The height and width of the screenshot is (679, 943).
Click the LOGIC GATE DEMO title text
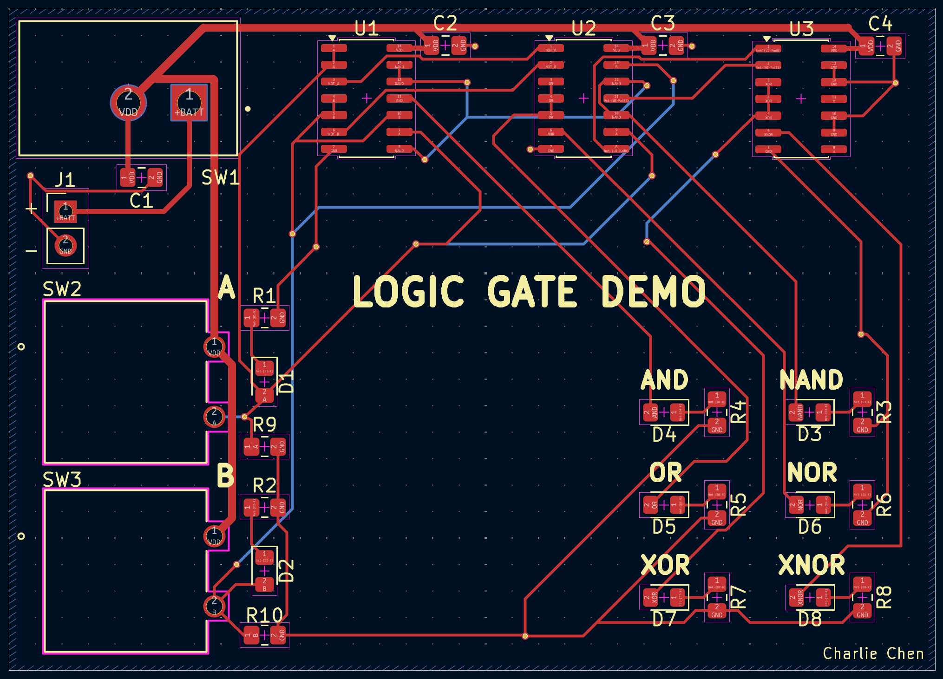click(530, 291)
